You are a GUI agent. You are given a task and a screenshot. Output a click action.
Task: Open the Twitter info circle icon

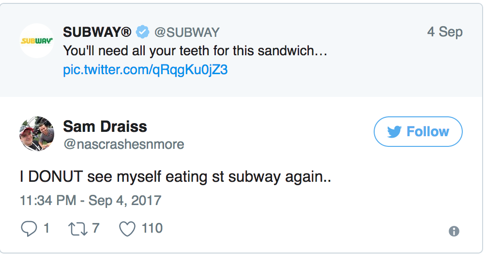pos(454,231)
